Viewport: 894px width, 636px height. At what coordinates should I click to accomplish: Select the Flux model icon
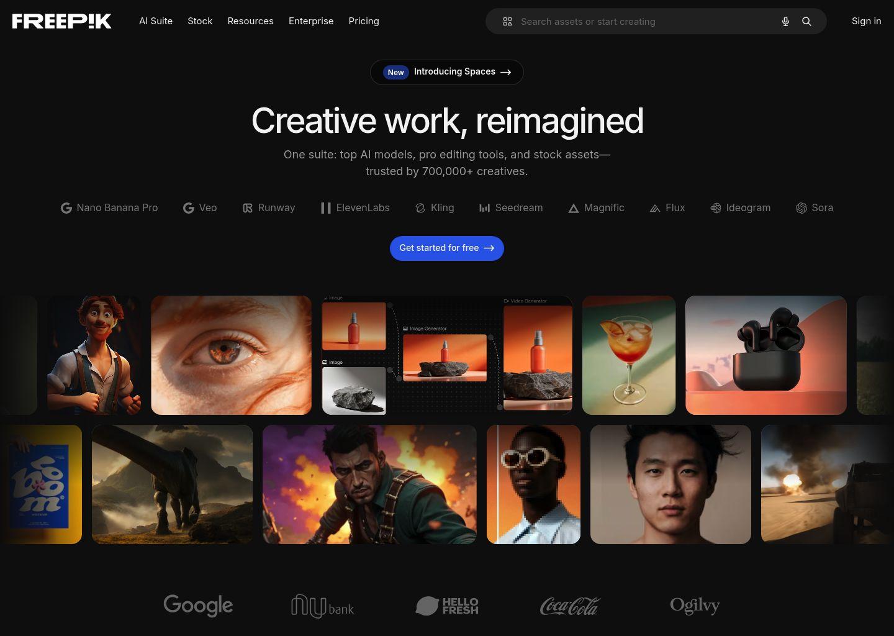point(655,207)
